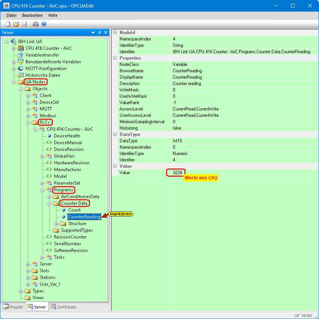Click the CounterReading variable icon
The height and width of the screenshot is (319, 319).
(64, 217)
